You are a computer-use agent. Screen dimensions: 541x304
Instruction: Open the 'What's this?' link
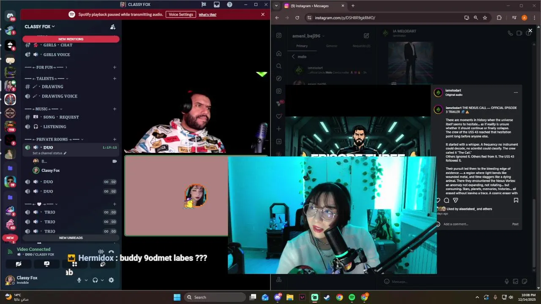pos(208,14)
